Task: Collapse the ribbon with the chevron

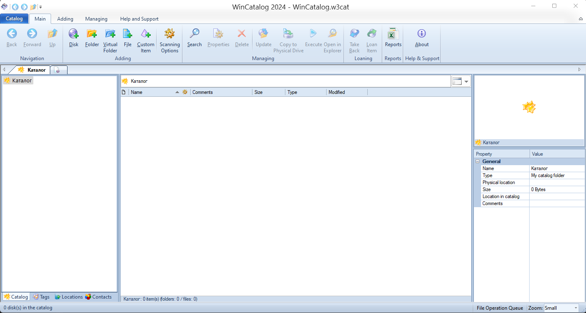Action: point(581,19)
